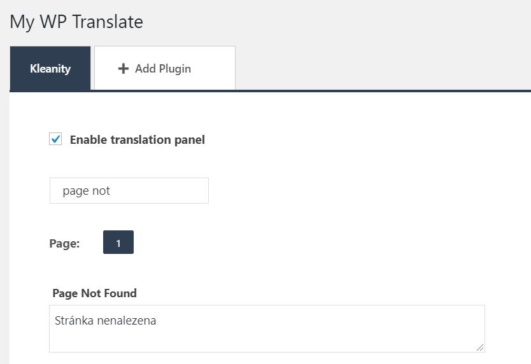531x364 pixels.
Task: Open the Add Plugin tab
Action: coord(164,69)
